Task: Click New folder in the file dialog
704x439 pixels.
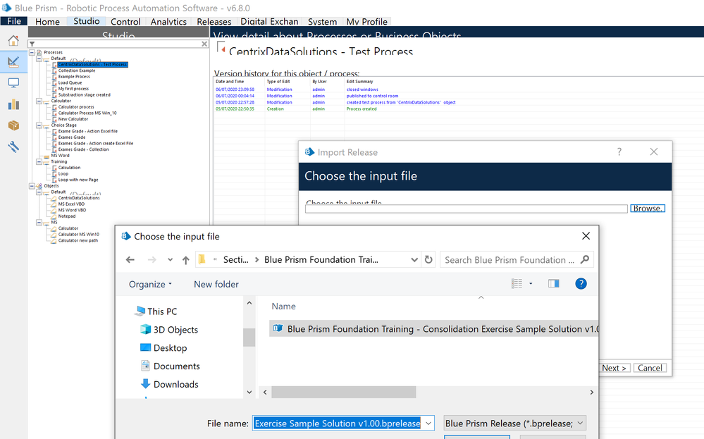Action: (216, 284)
